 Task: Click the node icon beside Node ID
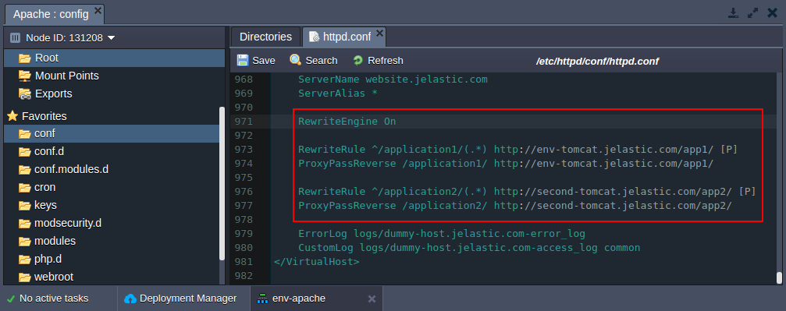click(15, 37)
